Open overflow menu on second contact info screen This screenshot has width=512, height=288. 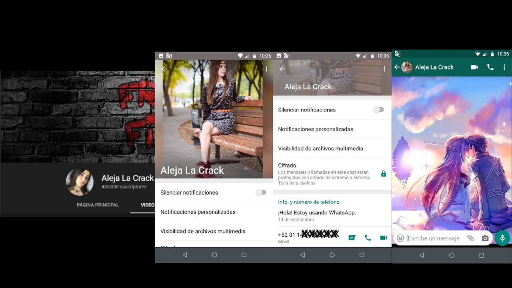coord(384,69)
